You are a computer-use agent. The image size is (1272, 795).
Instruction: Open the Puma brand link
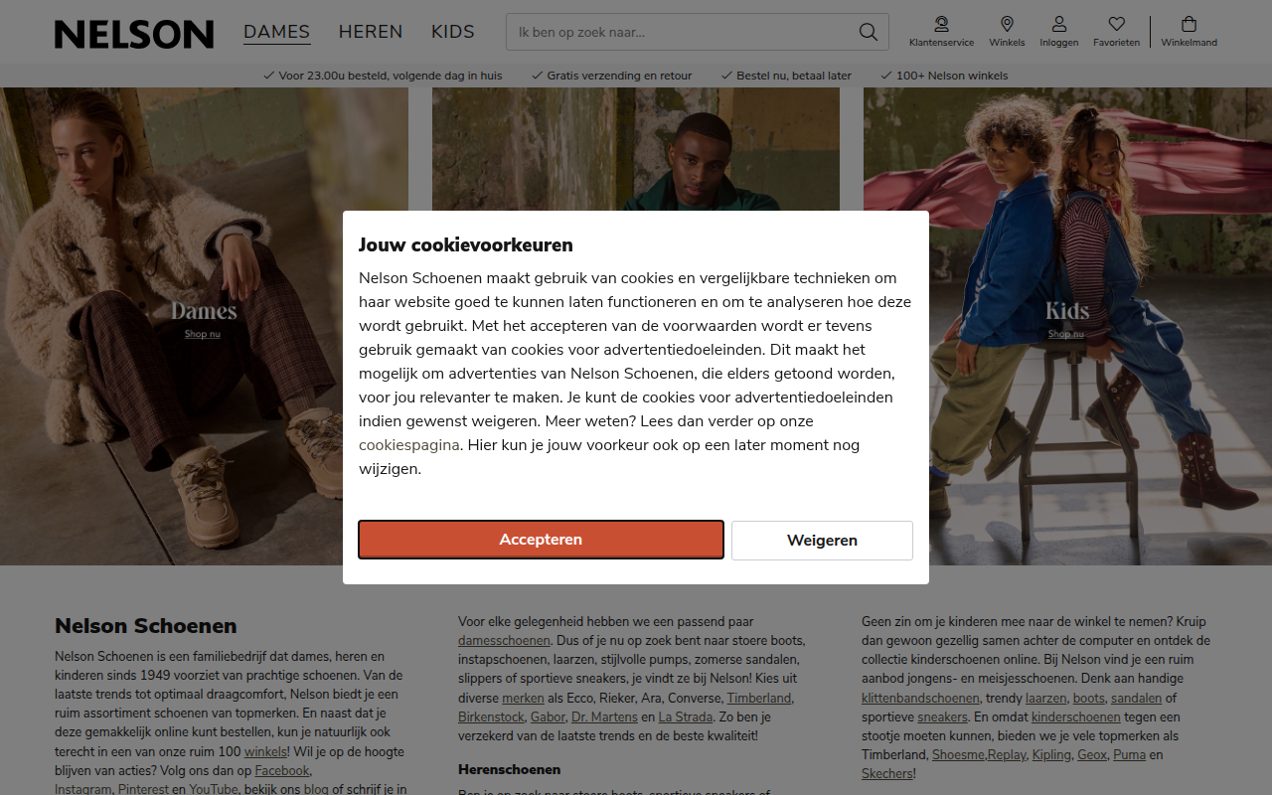tap(1129, 755)
